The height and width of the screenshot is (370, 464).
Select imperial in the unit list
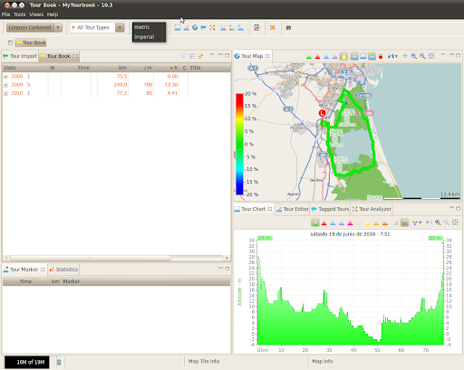tap(149, 37)
